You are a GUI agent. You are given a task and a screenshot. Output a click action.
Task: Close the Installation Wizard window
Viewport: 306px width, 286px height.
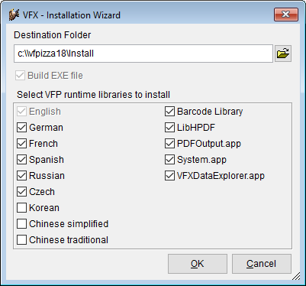tap(286, 15)
